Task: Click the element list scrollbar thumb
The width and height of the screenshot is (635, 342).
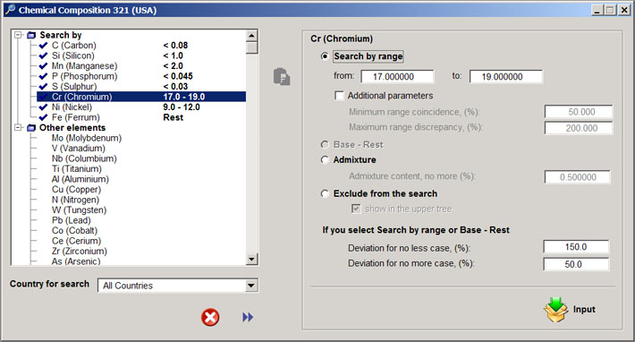Action: pos(251,47)
